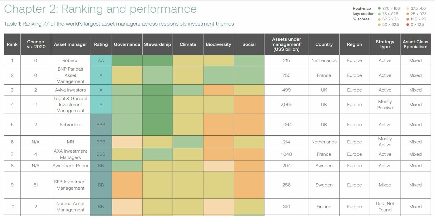Click the Governance column header
The height and width of the screenshot is (216, 435).
[127, 44]
